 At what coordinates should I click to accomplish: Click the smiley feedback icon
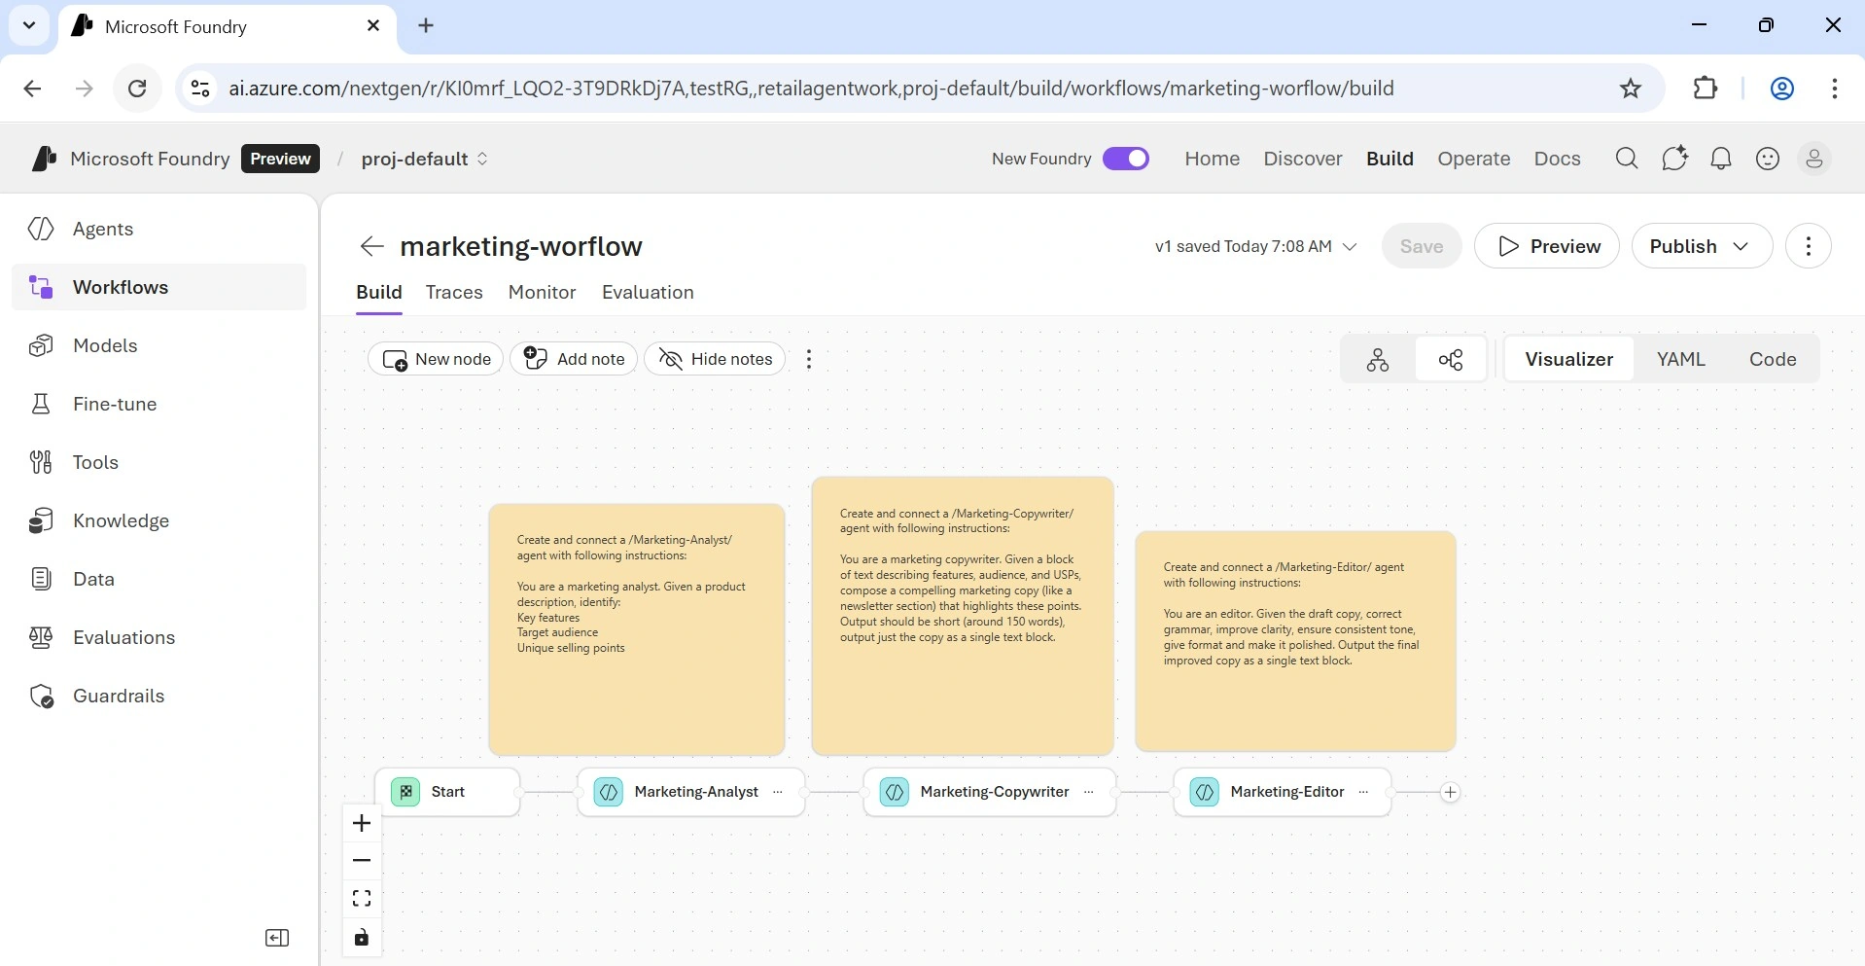point(1768,159)
